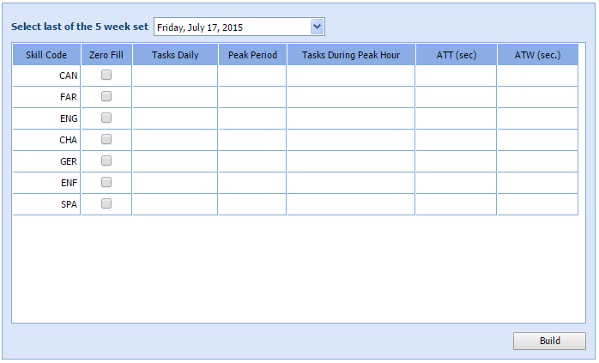
Task: Click the ATT (sec) column header
Action: point(457,55)
